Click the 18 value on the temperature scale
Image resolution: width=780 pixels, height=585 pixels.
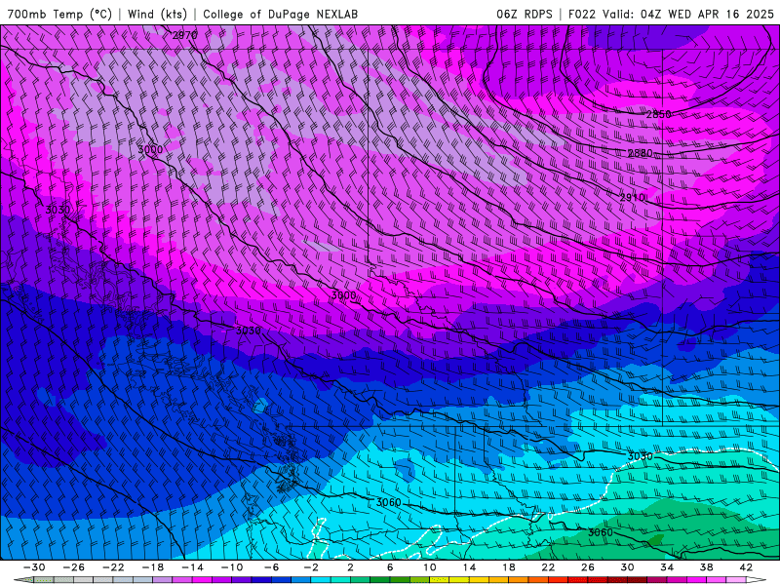(508, 567)
